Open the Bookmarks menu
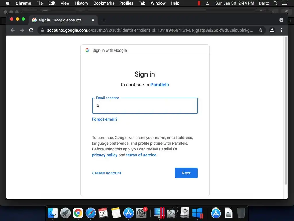Image resolution: width=294 pixels, height=221 pixels. [x=104, y=3]
